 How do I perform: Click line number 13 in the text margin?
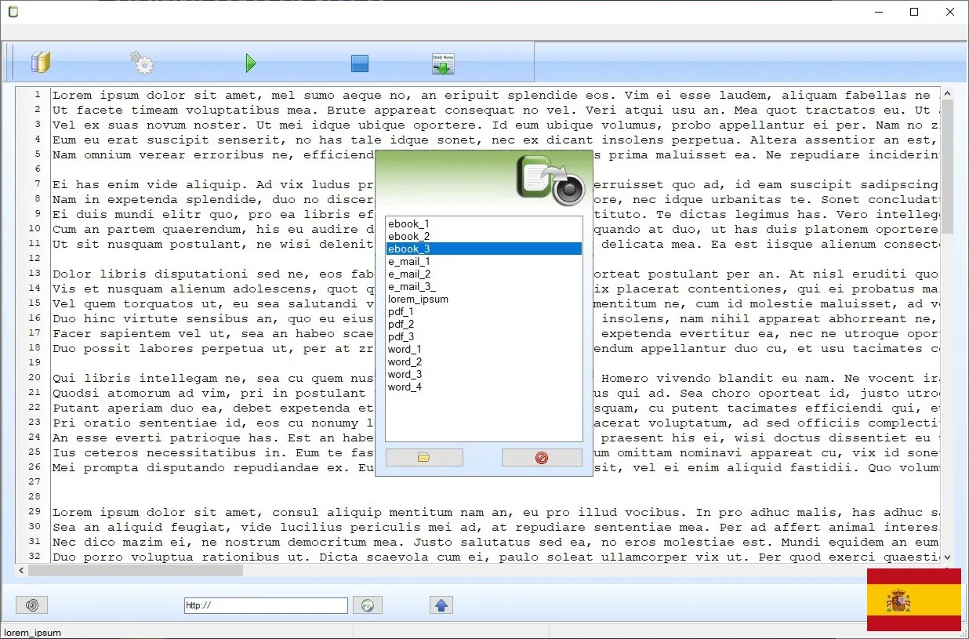36,274
